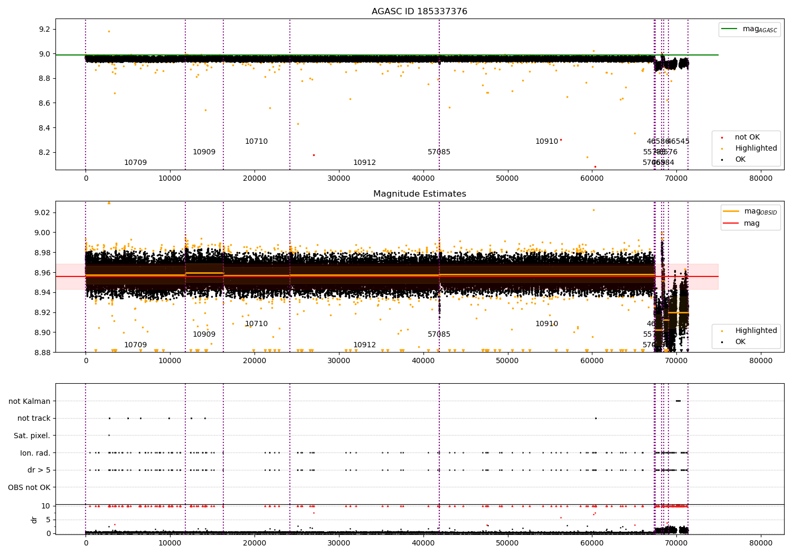Click the red 'mag' legend entry
The width and height of the screenshot is (792, 555).
(x=741, y=224)
